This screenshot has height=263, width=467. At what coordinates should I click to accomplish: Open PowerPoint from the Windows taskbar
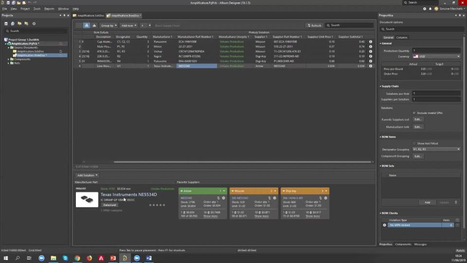pos(113,258)
